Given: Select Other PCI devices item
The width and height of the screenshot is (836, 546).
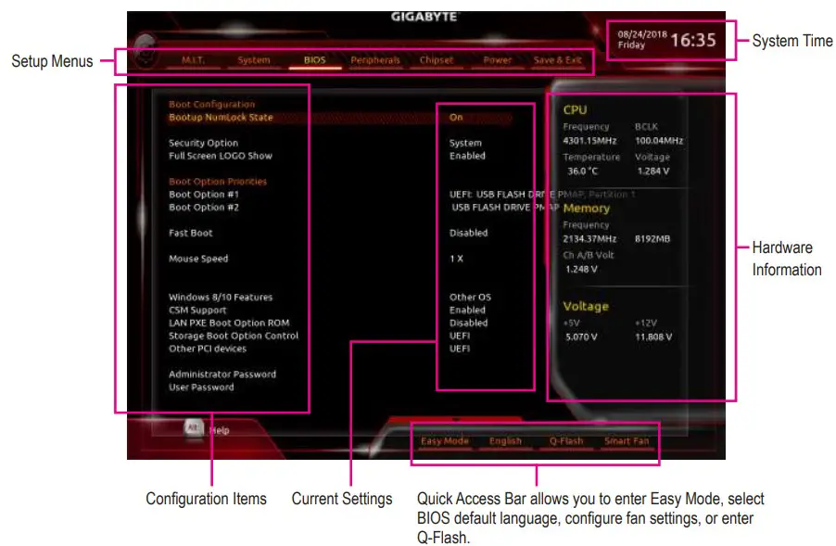Looking at the screenshot, I should coord(208,349).
